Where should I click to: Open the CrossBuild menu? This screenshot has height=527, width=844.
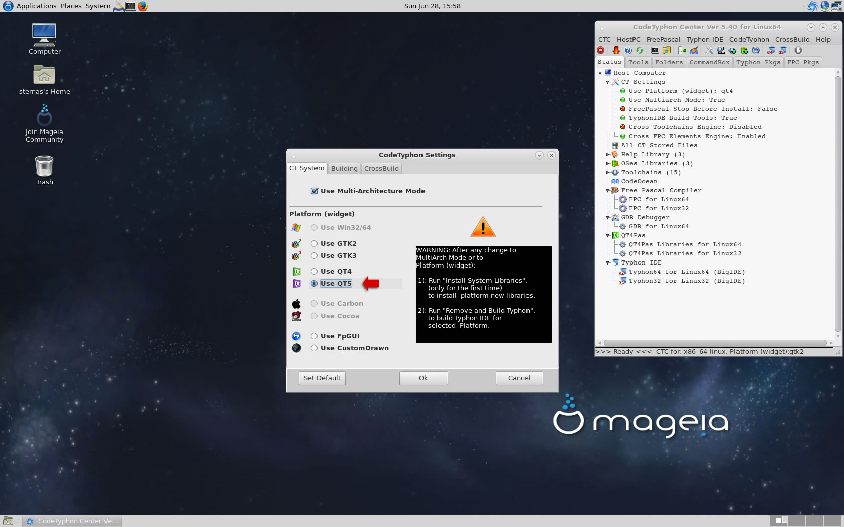(792, 39)
